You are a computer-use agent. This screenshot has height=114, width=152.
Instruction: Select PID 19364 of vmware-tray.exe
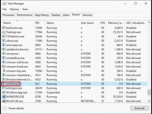(x=39, y=71)
